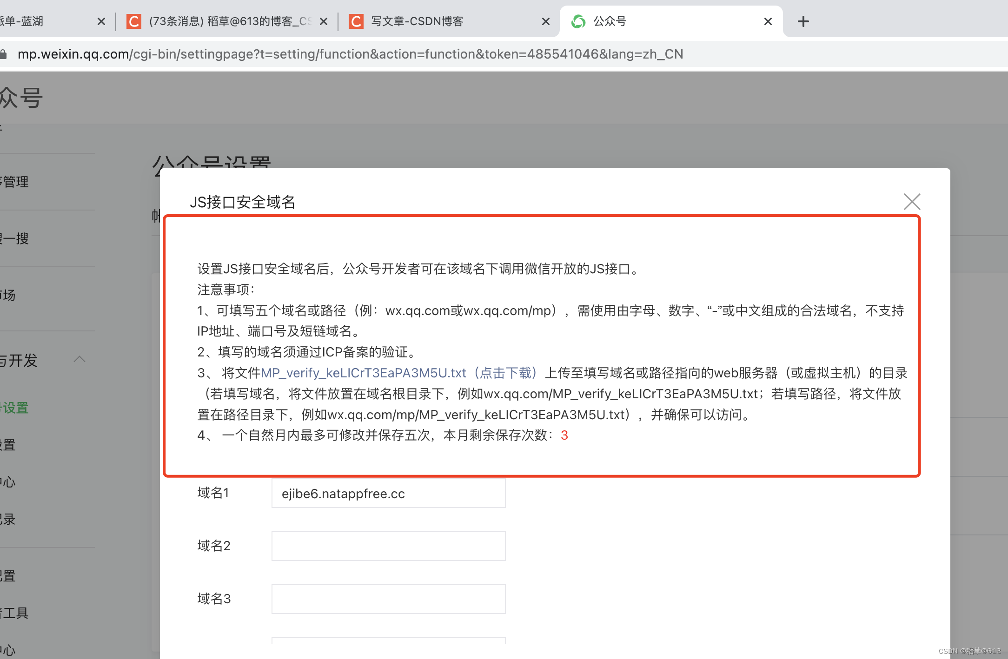The height and width of the screenshot is (659, 1008).
Task: Open the 一搜 sidebar item
Action: (14, 238)
